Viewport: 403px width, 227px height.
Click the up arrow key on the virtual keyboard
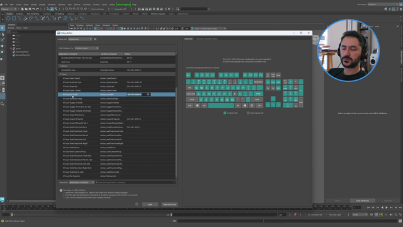tap(273, 99)
